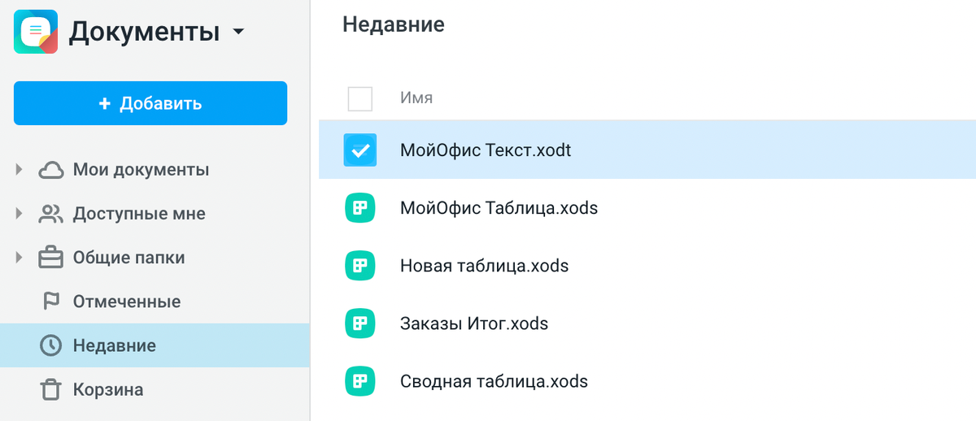Expand the Доступные мне tree arrow
The height and width of the screenshot is (421, 976).
19,214
